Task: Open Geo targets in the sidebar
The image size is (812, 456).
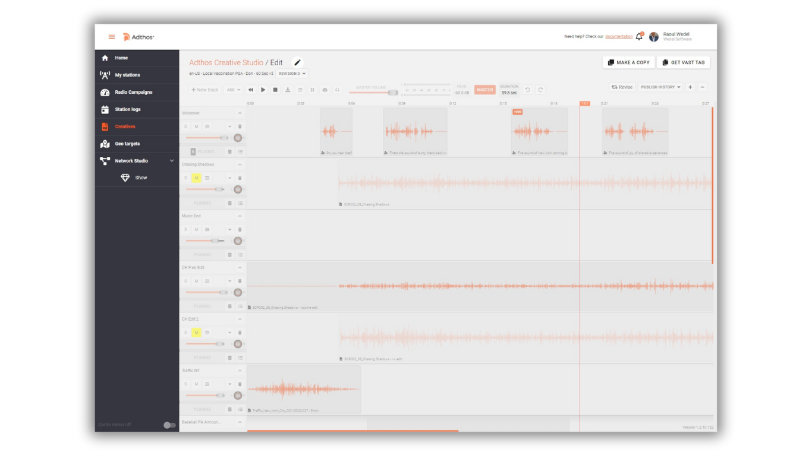Action: [x=137, y=144]
